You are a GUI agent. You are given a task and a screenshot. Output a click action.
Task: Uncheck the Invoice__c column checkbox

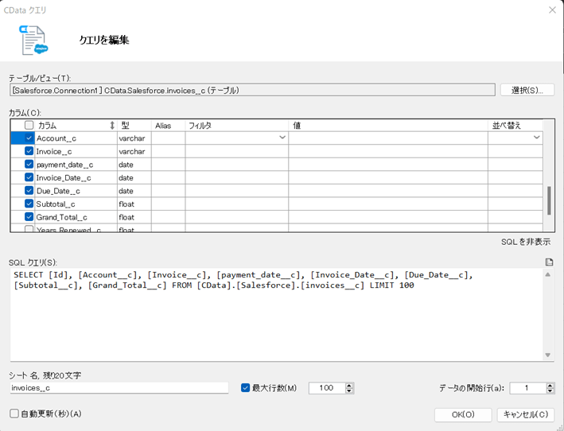coord(29,151)
